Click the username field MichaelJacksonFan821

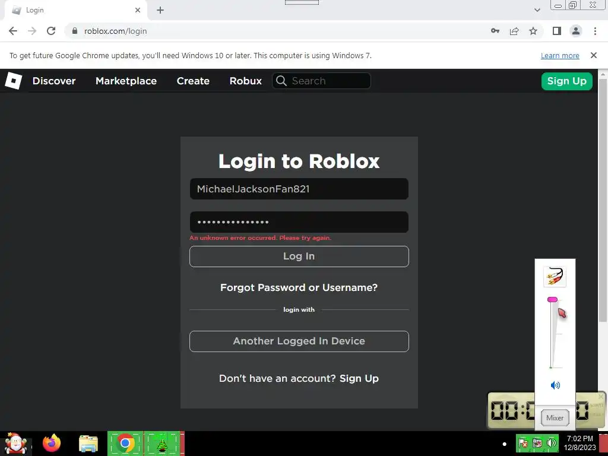299,189
